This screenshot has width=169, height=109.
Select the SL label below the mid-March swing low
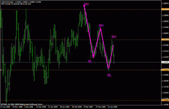[90, 61]
